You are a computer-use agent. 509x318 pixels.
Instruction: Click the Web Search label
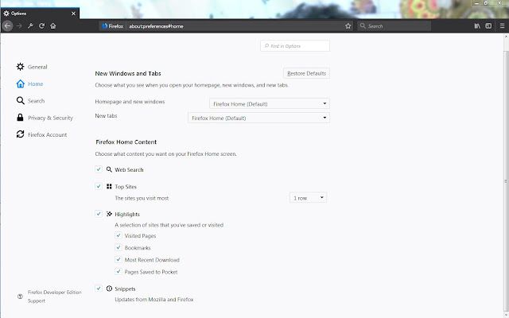(x=129, y=169)
